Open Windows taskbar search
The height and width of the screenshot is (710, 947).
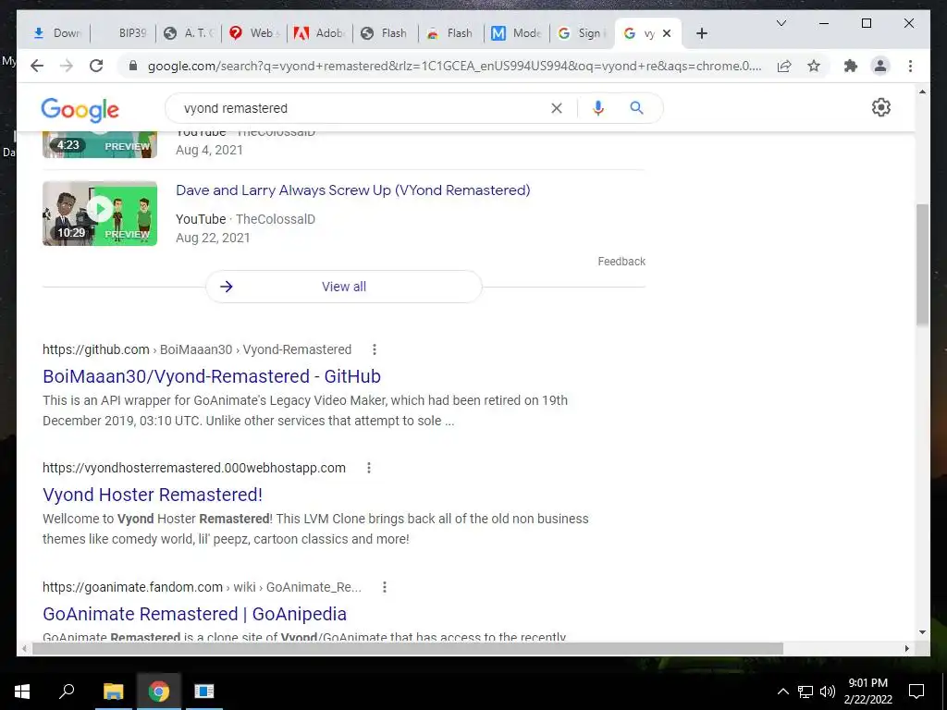click(x=67, y=692)
